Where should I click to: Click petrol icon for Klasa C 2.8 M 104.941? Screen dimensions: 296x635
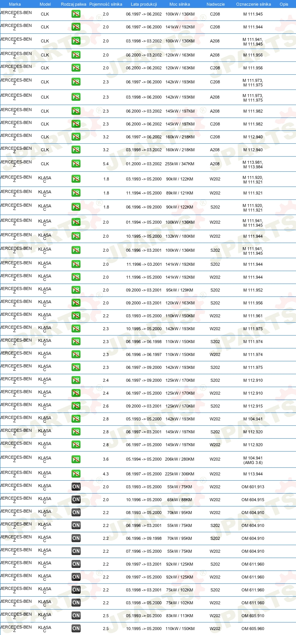click(x=76, y=419)
